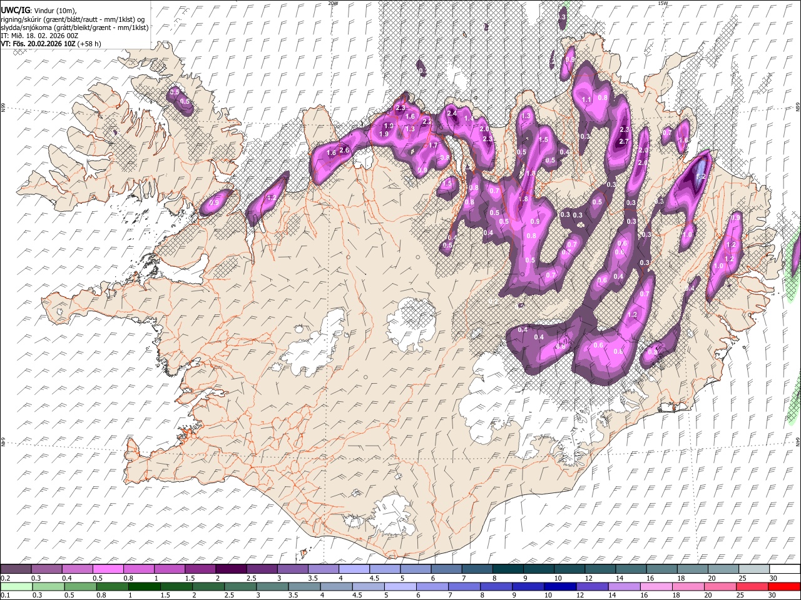Click the 12 label in the upper legend
Viewport: 801px width, 600px height.
[x=588, y=578]
